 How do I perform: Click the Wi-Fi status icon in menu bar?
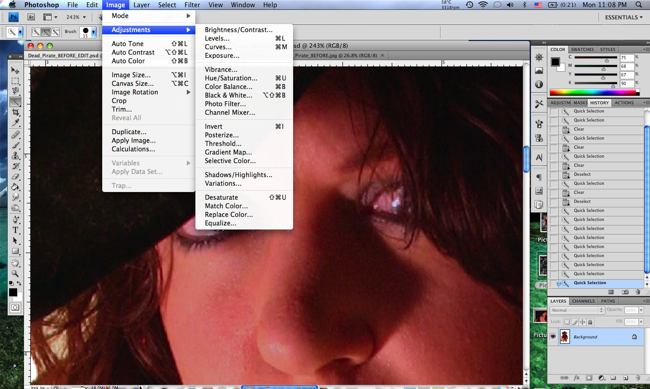(483, 5)
